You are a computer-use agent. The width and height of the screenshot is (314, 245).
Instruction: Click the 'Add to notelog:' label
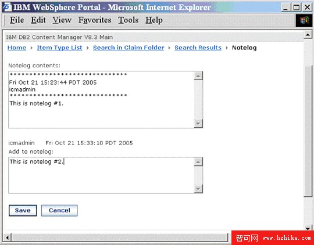pyautogui.click(x=31, y=152)
